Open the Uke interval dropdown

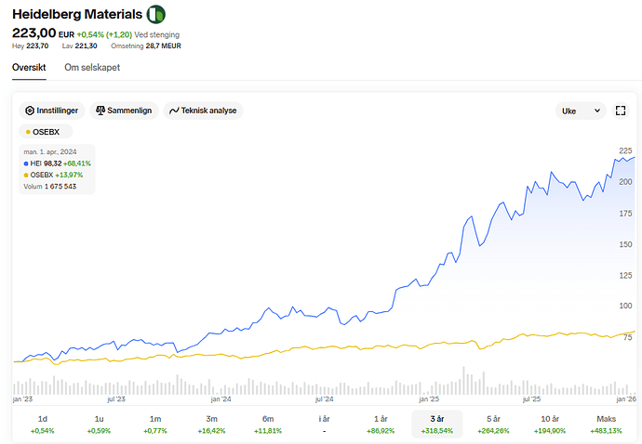click(580, 111)
